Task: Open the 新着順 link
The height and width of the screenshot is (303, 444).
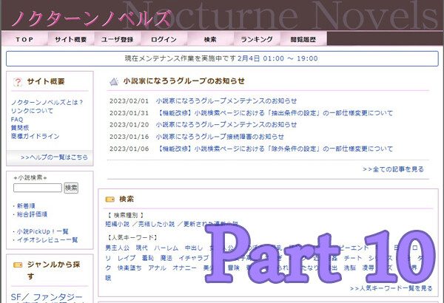Action: (x=26, y=206)
